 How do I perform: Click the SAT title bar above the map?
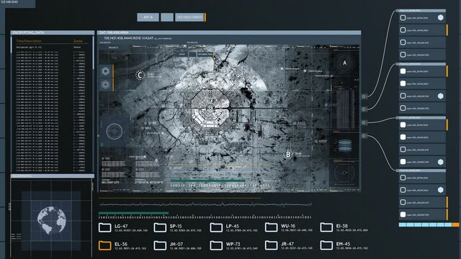(x=229, y=32)
